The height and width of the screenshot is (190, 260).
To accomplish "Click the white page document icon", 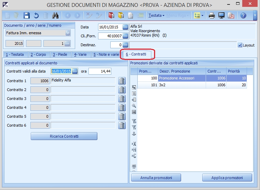I will [x=131, y=16].
